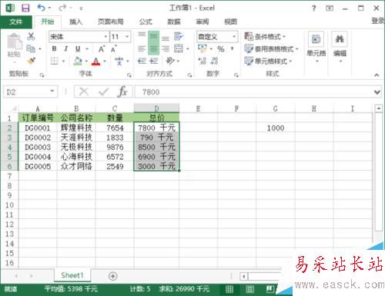The width and height of the screenshot is (385, 296).
Task: Click the formula bar confirm checkmark
Action: point(103,91)
